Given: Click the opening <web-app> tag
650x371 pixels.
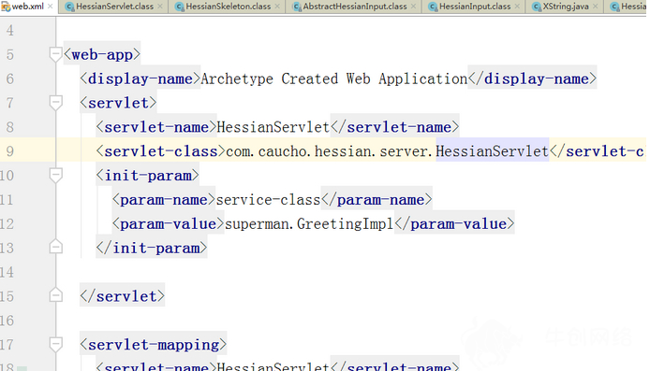Looking at the screenshot, I should coord(102,54).
